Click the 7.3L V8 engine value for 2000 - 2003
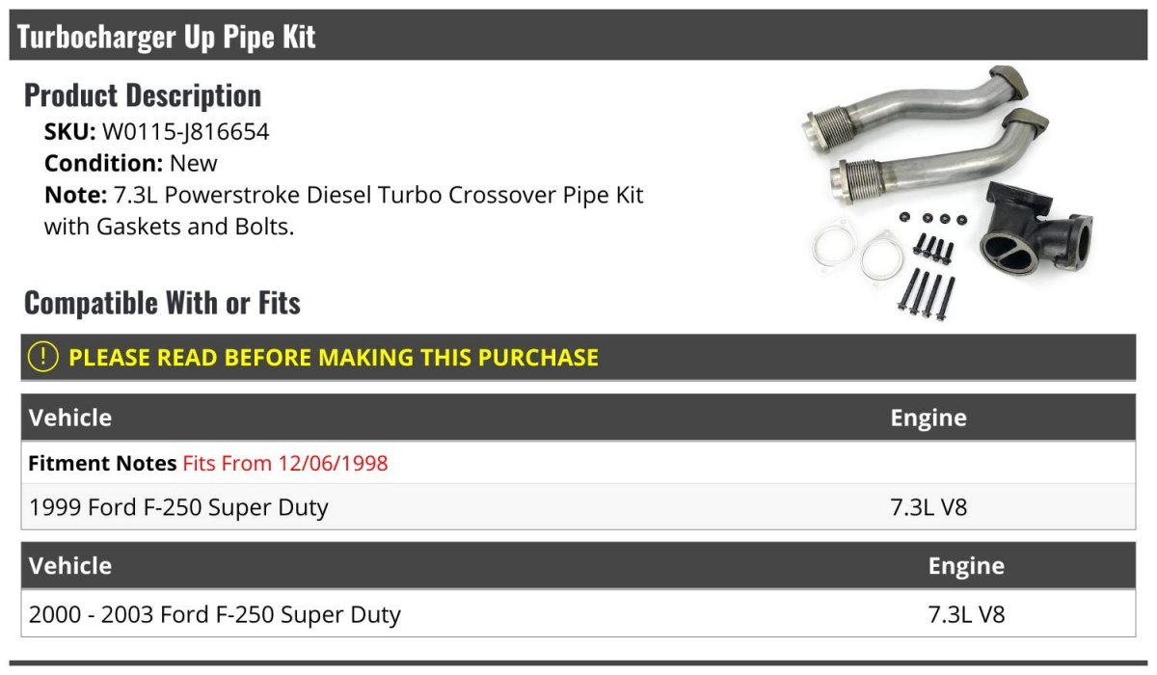The height and width of the screenshot is (675, 1157). coord(966,614)
